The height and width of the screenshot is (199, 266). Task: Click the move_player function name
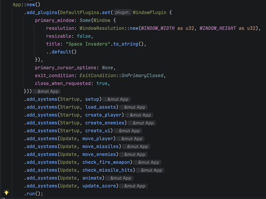pos(98,139)
